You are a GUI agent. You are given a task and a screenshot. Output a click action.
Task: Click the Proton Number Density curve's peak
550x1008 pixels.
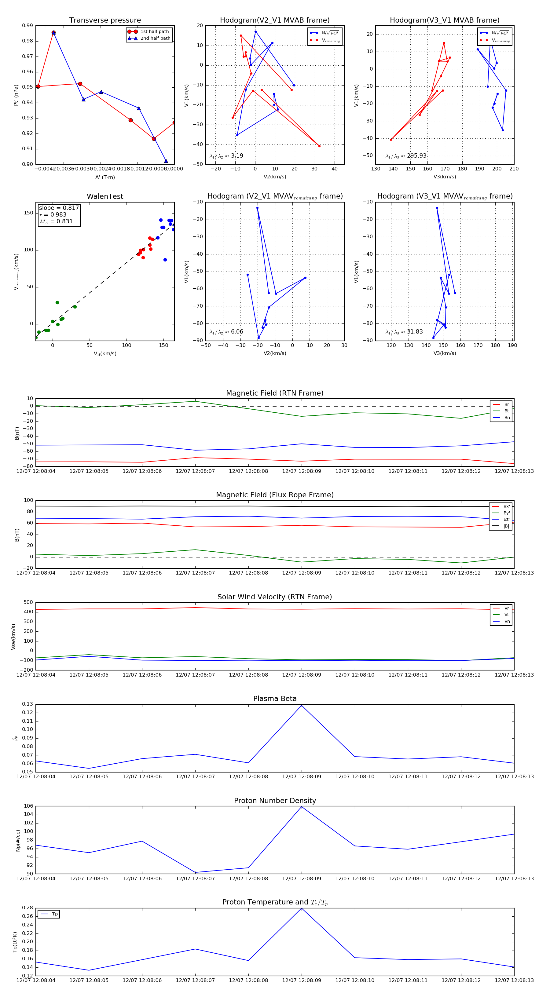(x=301, y=807)
